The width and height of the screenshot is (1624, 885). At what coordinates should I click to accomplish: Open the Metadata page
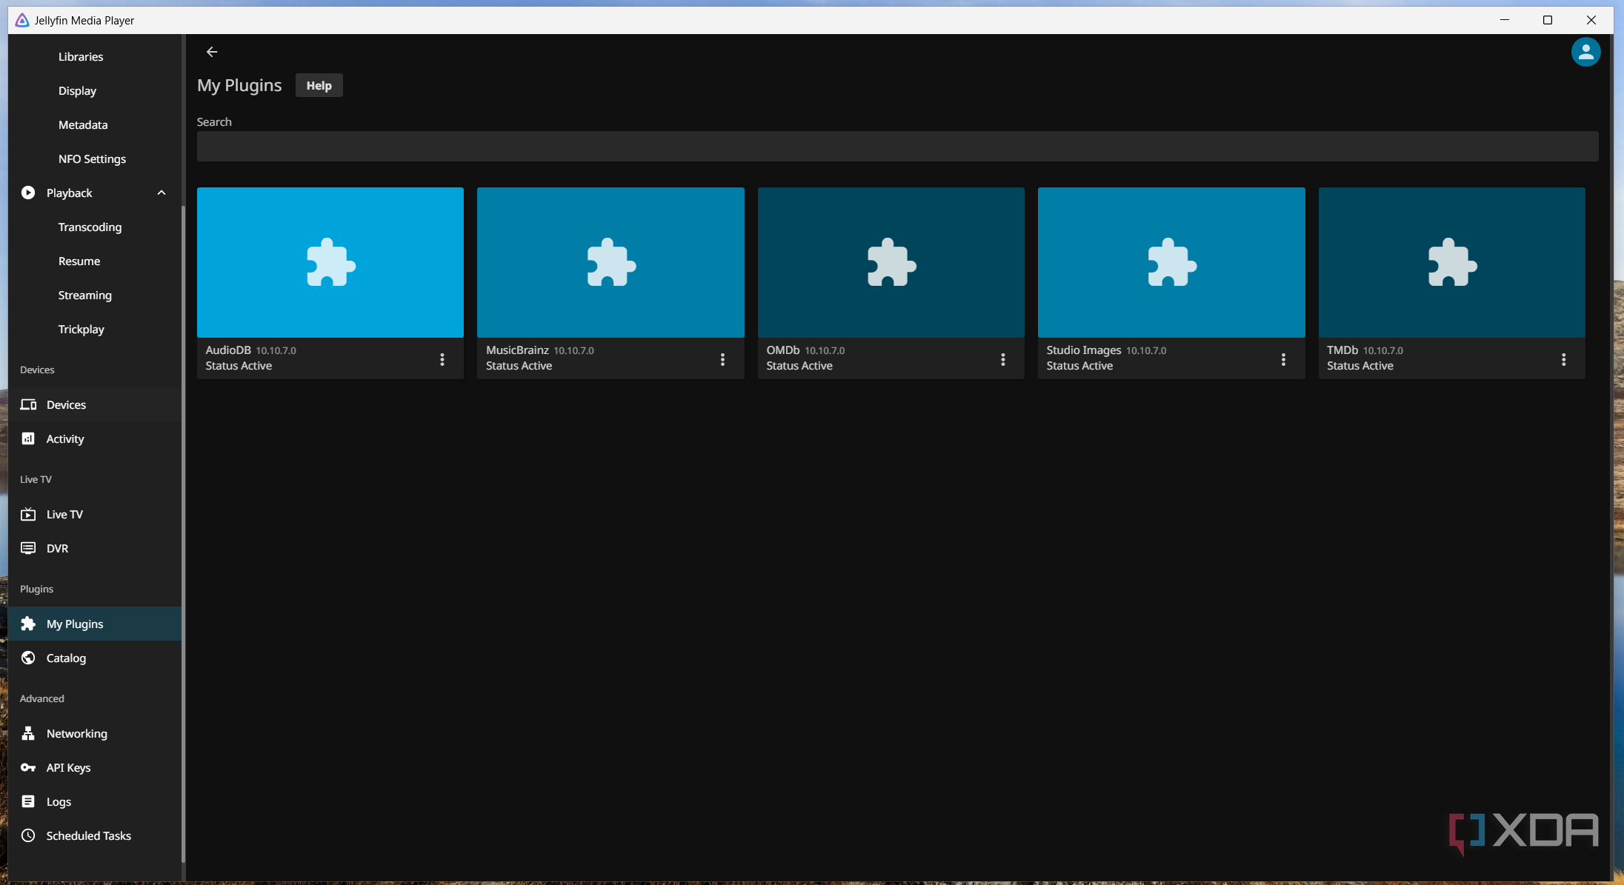click(83, 124)
